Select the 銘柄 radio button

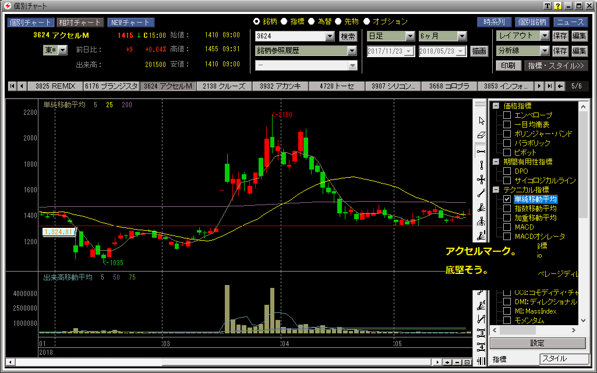(257, 22)
